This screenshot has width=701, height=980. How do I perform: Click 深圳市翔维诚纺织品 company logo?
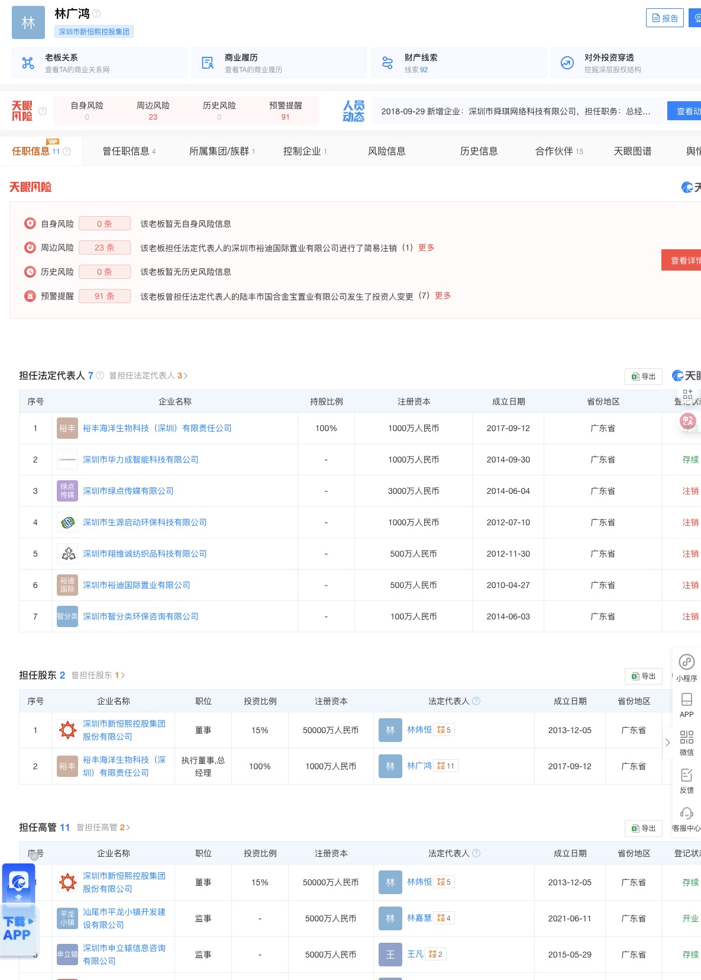click(x=67, y=554)
